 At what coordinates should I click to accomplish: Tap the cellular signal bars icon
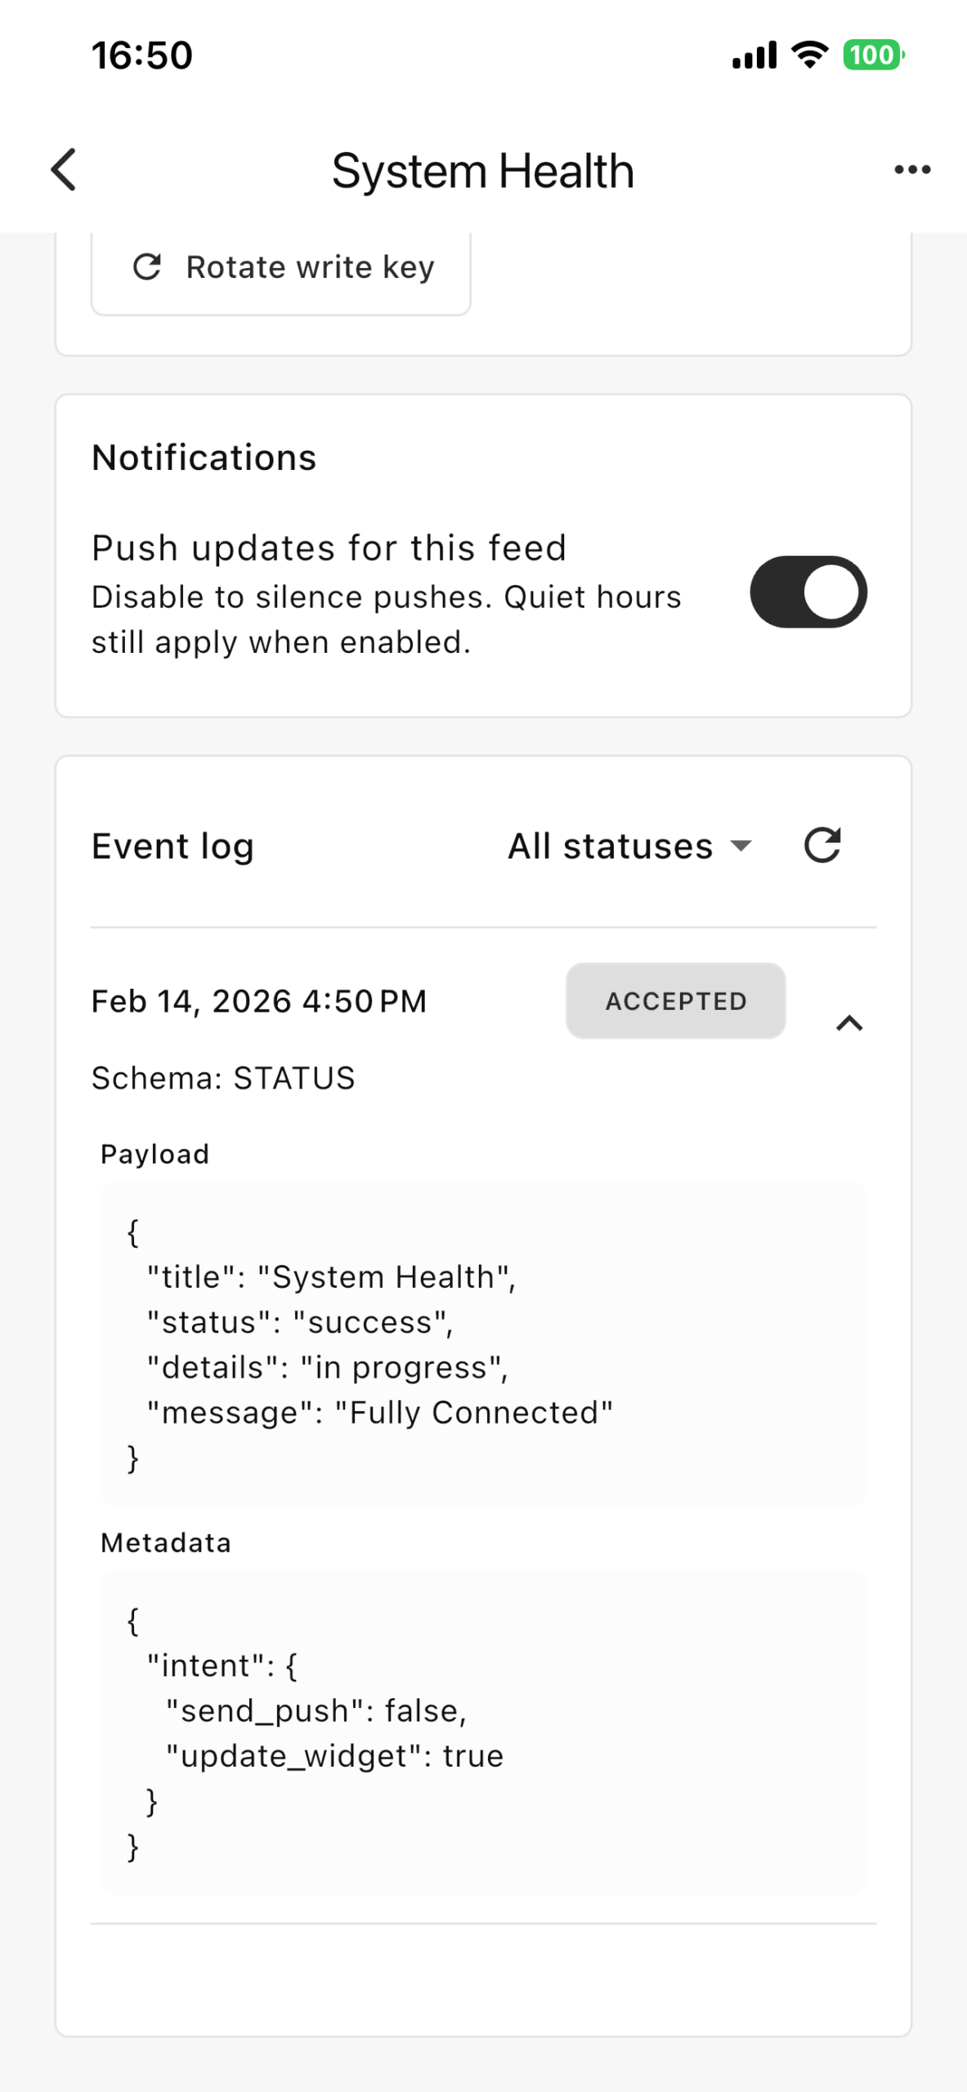[x=754, y=56]
